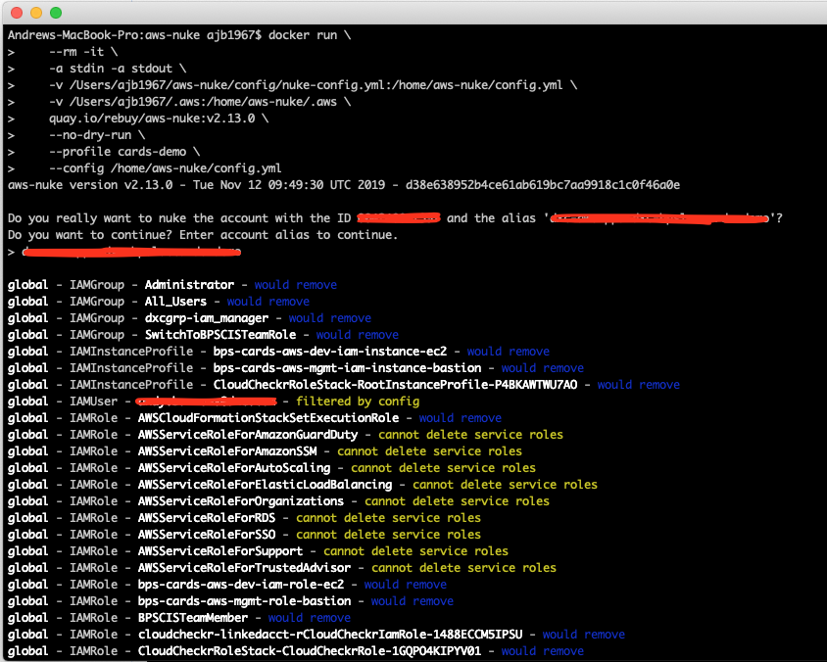Click the 'Andrews-MacBook-Pro:aws-nuke ajb1967$' shell prompt

pos(134,35)
